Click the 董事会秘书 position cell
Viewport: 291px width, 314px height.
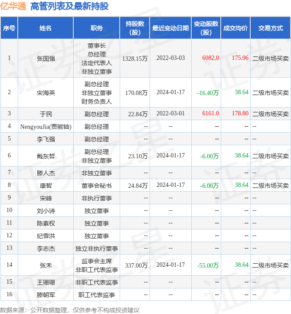click(x=97, y=186)
